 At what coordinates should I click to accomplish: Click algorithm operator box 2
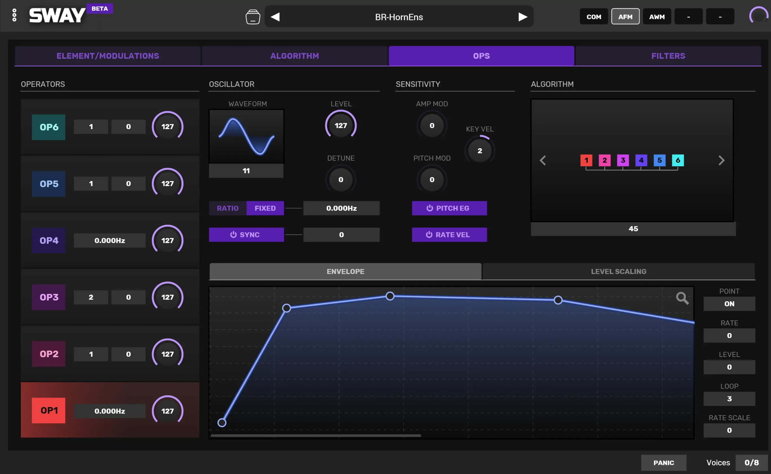pyautogui.click(x=604, y=160)
